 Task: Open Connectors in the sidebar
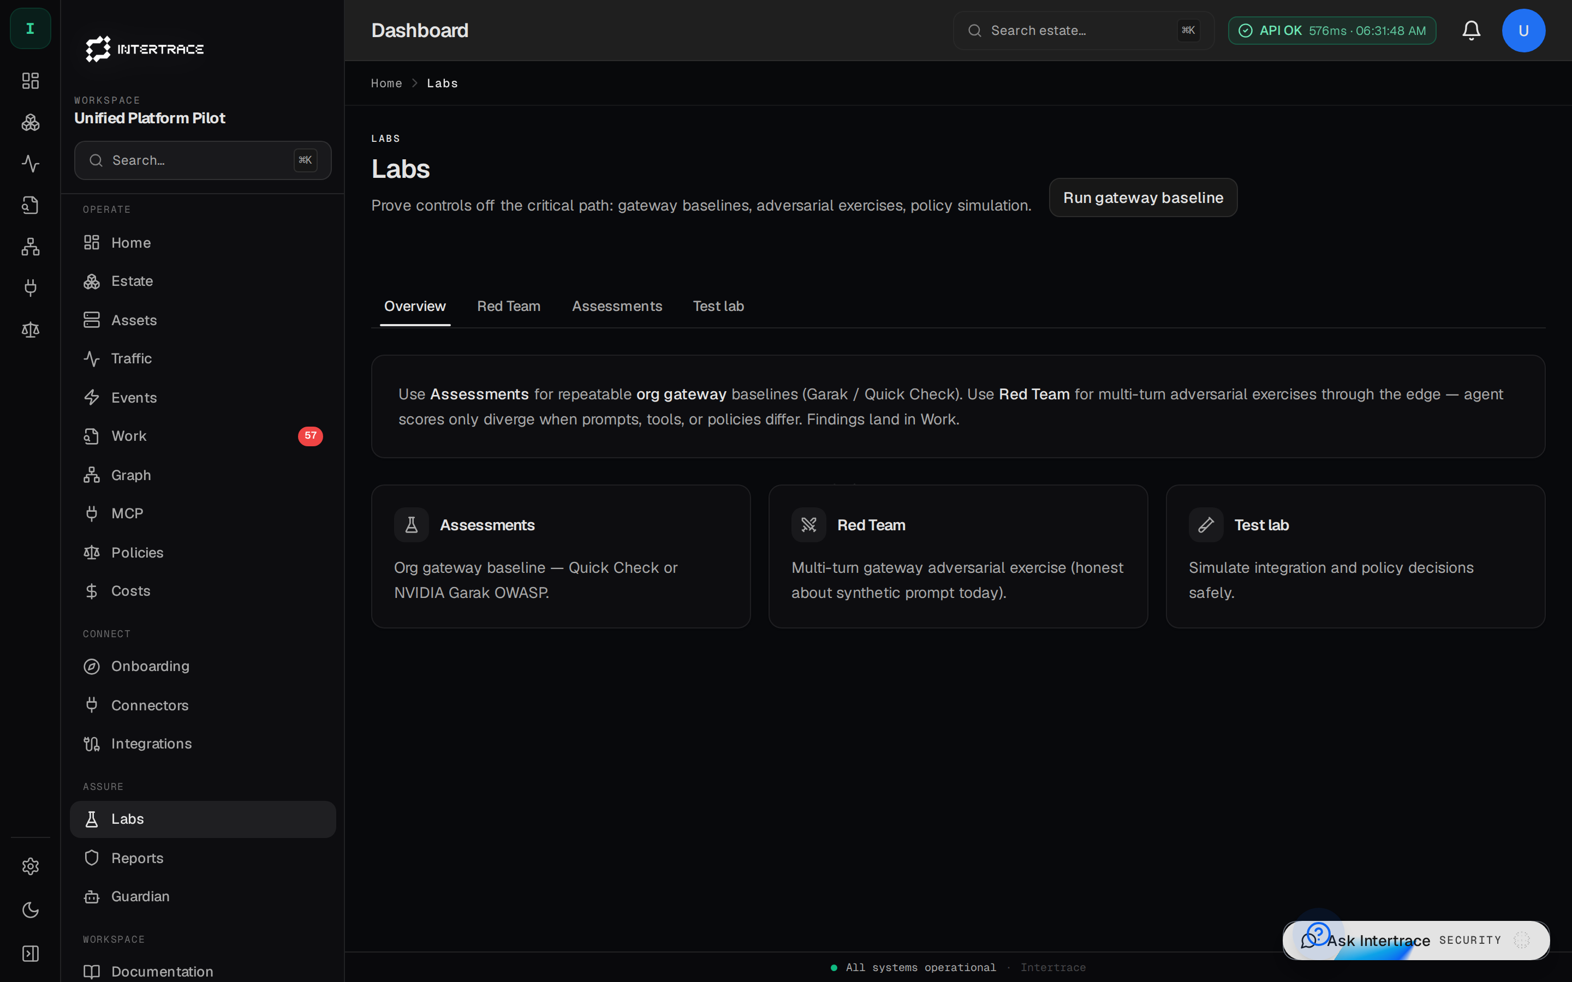point(203,705)
